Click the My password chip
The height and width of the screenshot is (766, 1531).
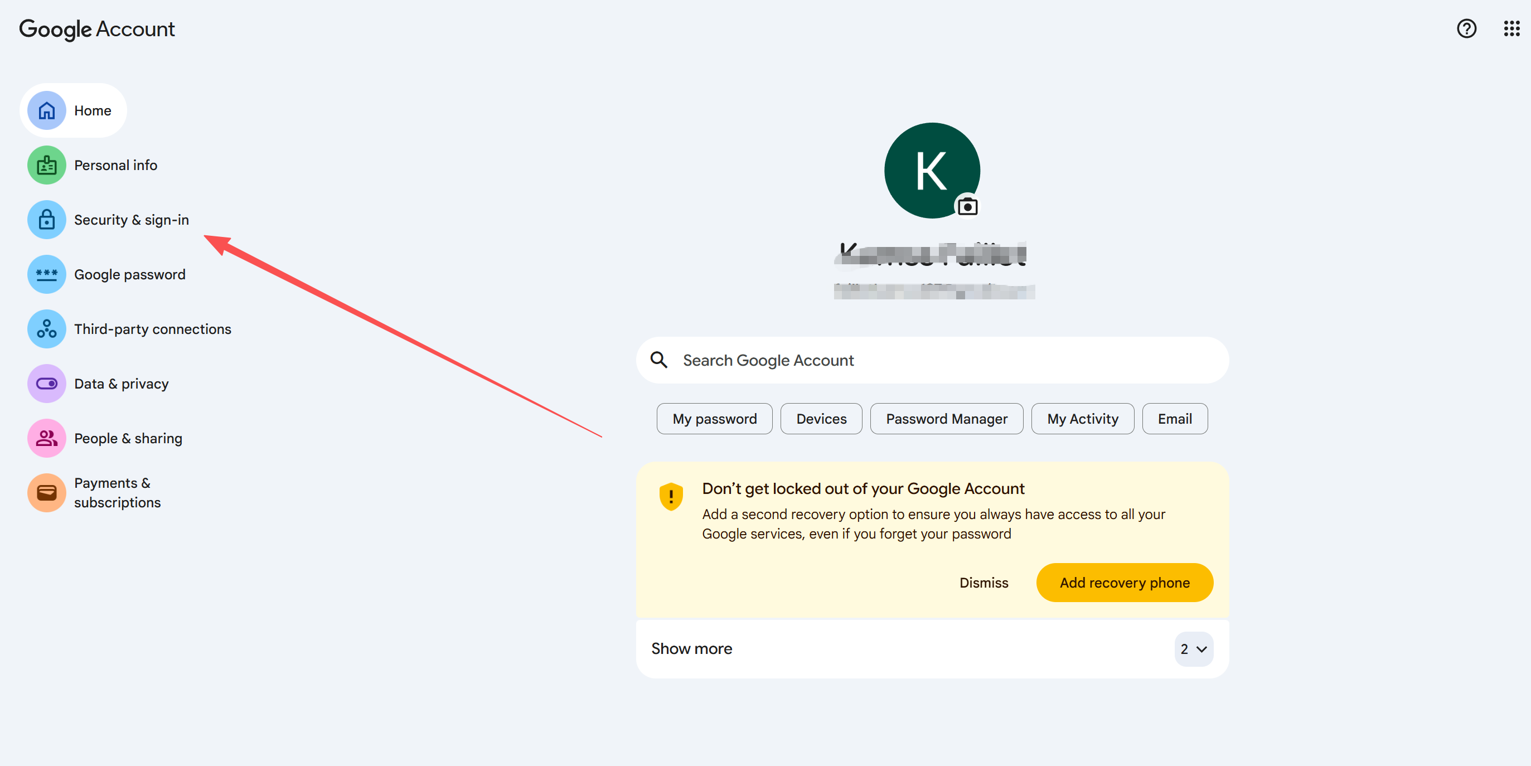pyautogui.click(x=714, y=419)
